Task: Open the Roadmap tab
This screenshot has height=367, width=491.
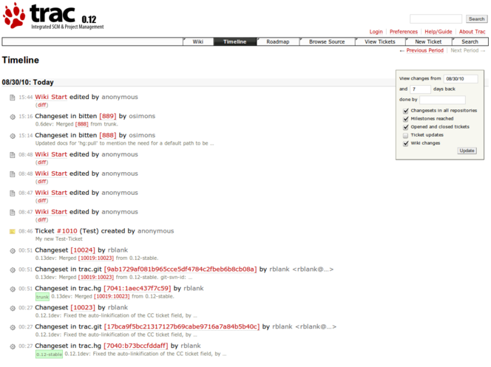Action: [x=278, y=42]
